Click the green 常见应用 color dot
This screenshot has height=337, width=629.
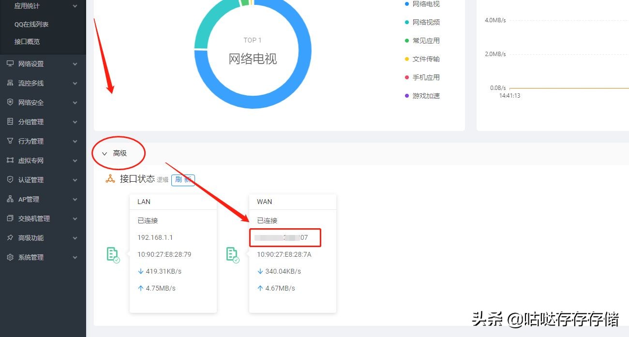point(407,40)
